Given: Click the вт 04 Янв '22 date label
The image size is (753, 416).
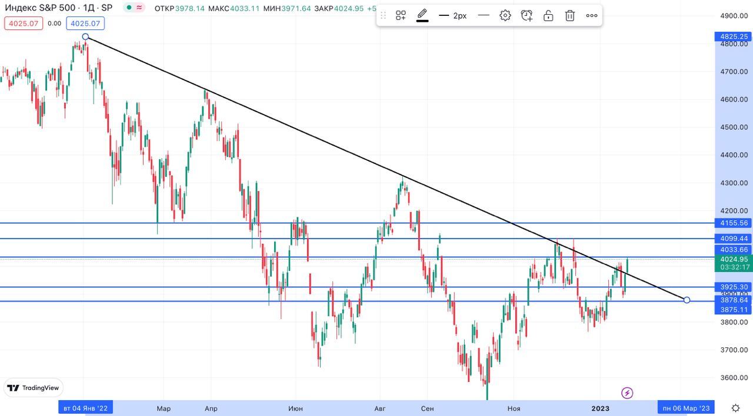Looking at the screenshot, I should coord(86,408).
